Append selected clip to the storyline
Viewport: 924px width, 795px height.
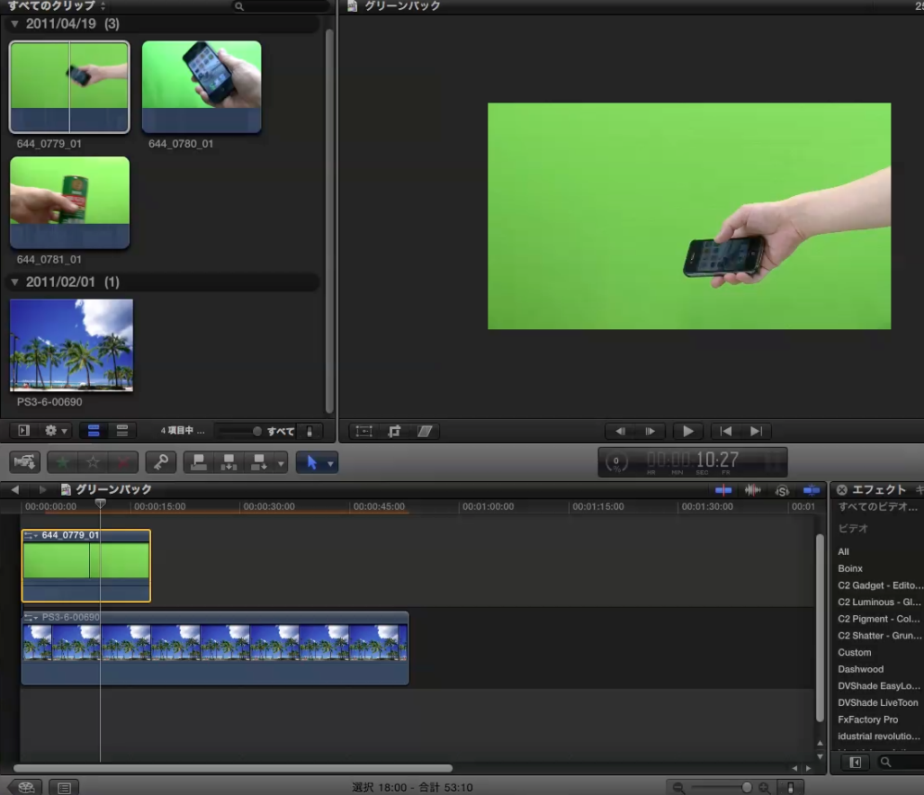(x=259, y=463)
